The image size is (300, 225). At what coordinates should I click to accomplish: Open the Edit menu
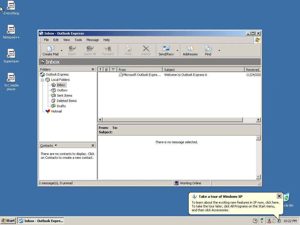point(56,40)
